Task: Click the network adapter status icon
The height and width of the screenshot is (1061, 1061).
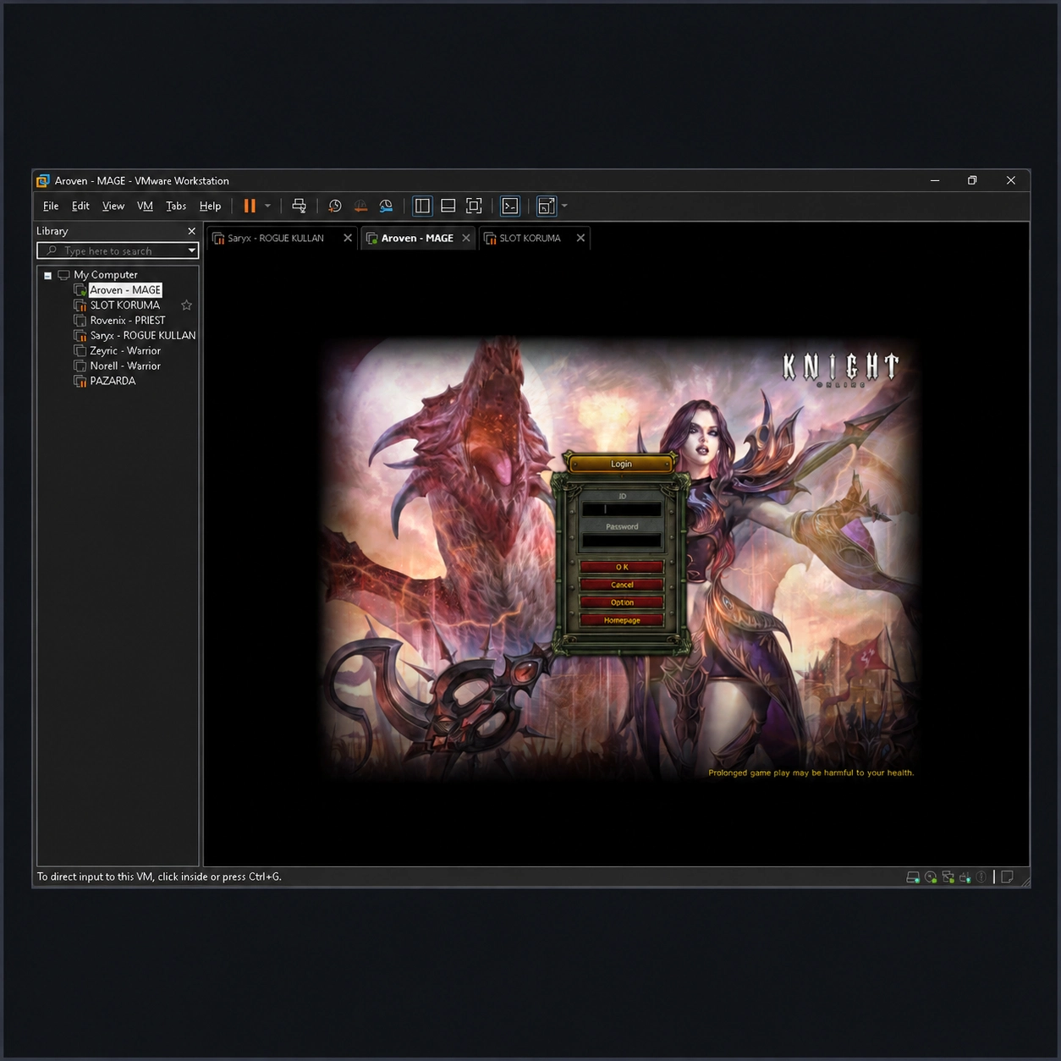Action: (948, 877)
